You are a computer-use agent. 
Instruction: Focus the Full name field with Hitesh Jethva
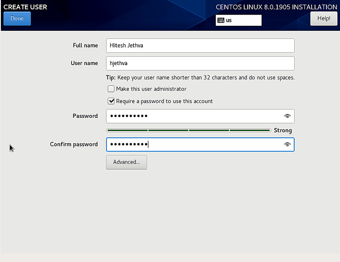(200, 46)
